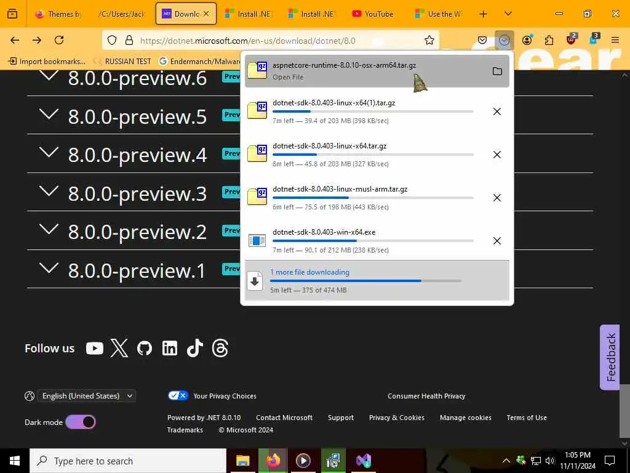630x473 pixels.
Task: Open a new browser tab
Action: pyautogui.click(x=484, y=14)
